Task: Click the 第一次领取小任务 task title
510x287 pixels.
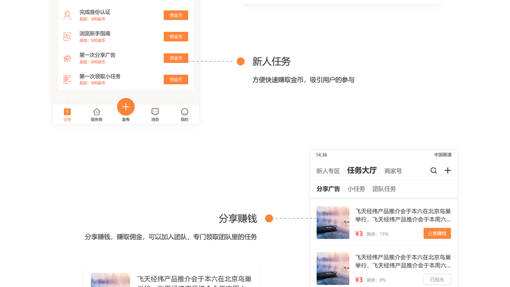Action: coord(100,77)
